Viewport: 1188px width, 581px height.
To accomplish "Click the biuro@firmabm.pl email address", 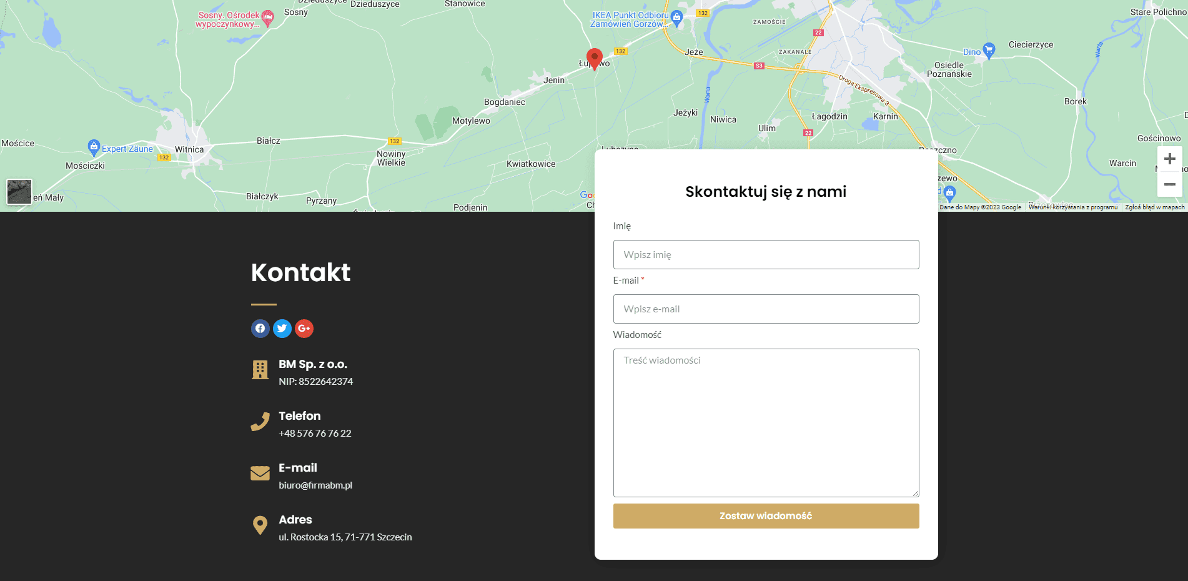I will tap(315, 485).
